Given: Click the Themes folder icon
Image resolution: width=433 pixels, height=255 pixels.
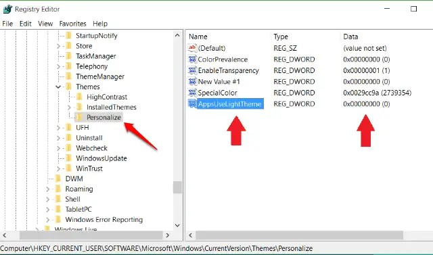Looking at the screenshot, I should tap(69, 87).
